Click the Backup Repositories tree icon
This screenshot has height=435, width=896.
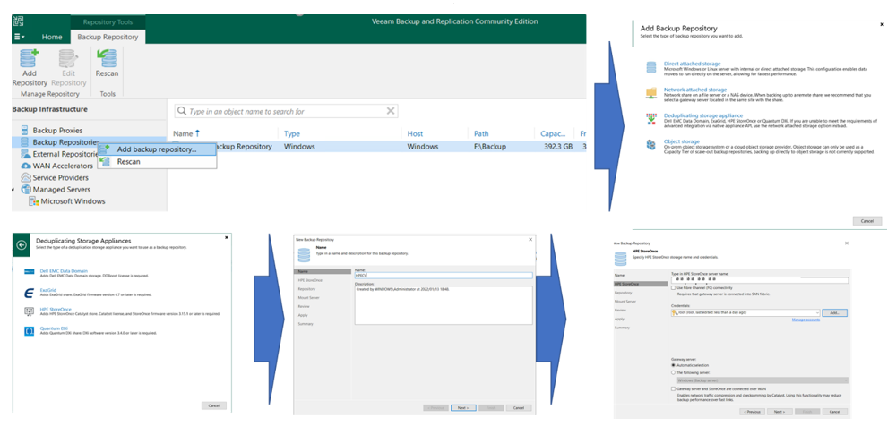coord(25,141)
